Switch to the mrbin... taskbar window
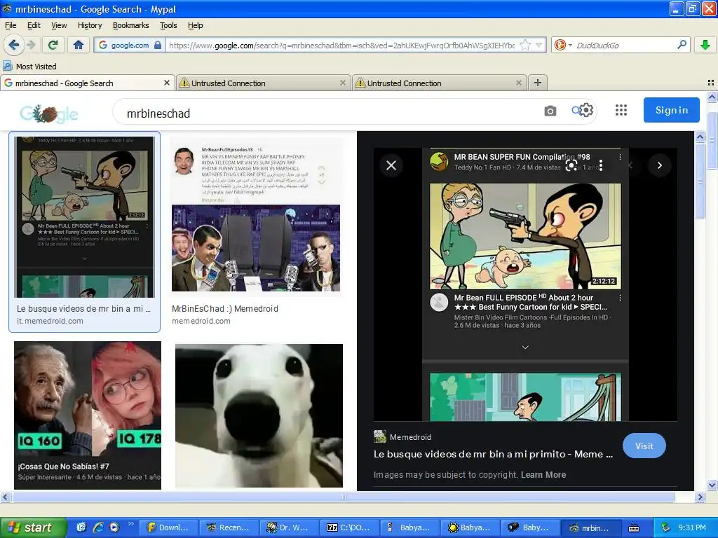The image size is (718, 538). [590, 527]
